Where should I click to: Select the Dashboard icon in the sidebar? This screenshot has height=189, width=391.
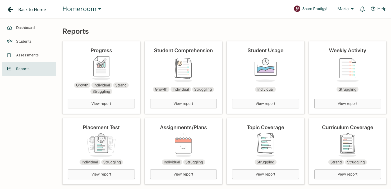[x=10, y=28]
